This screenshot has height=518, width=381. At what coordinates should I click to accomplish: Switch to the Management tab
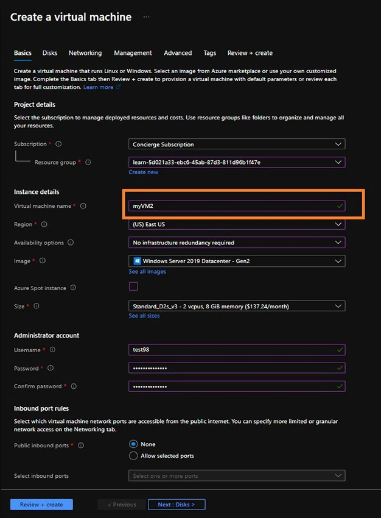tap(133, 53)
